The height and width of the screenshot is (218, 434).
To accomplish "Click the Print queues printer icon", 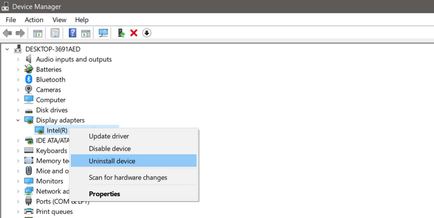I will tap(28, 212).
